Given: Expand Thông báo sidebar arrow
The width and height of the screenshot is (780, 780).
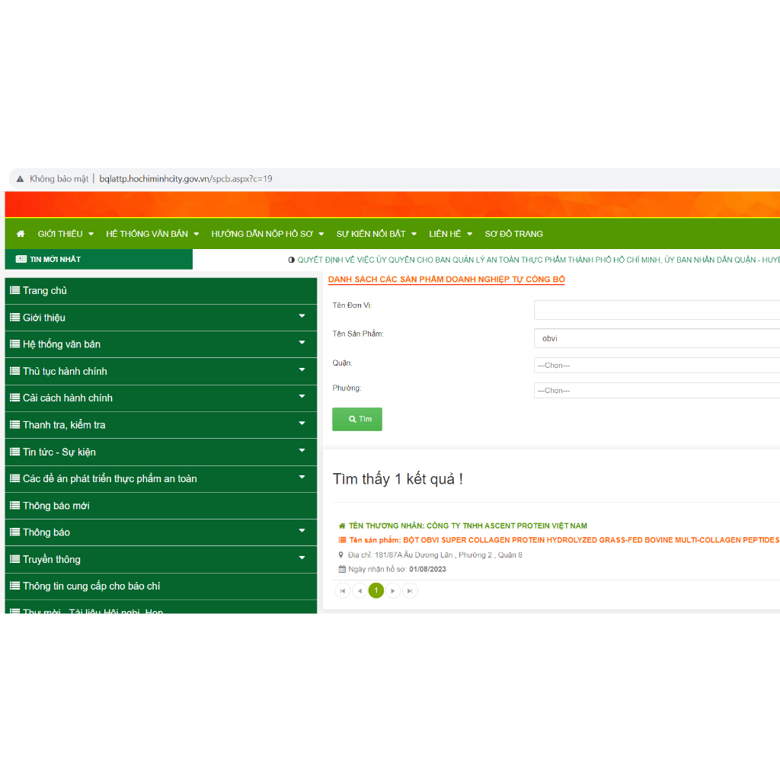Looking at the screenshot, I should [x=302, y=531].
